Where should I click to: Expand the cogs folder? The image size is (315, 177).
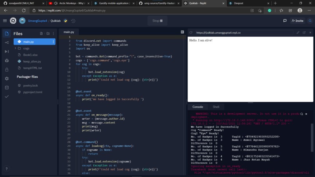[16, 48]
